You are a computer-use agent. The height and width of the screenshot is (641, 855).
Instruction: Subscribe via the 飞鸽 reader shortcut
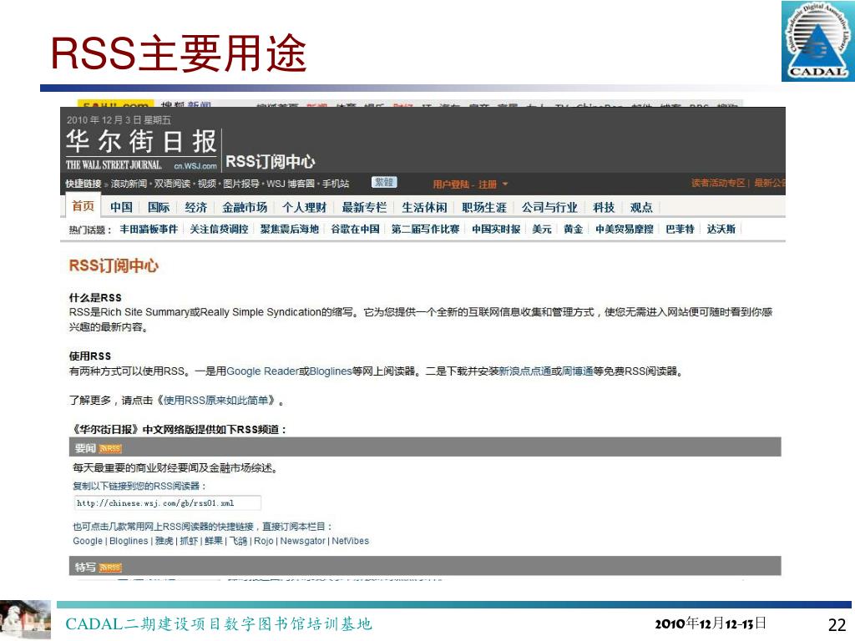(x=238, y=541)
